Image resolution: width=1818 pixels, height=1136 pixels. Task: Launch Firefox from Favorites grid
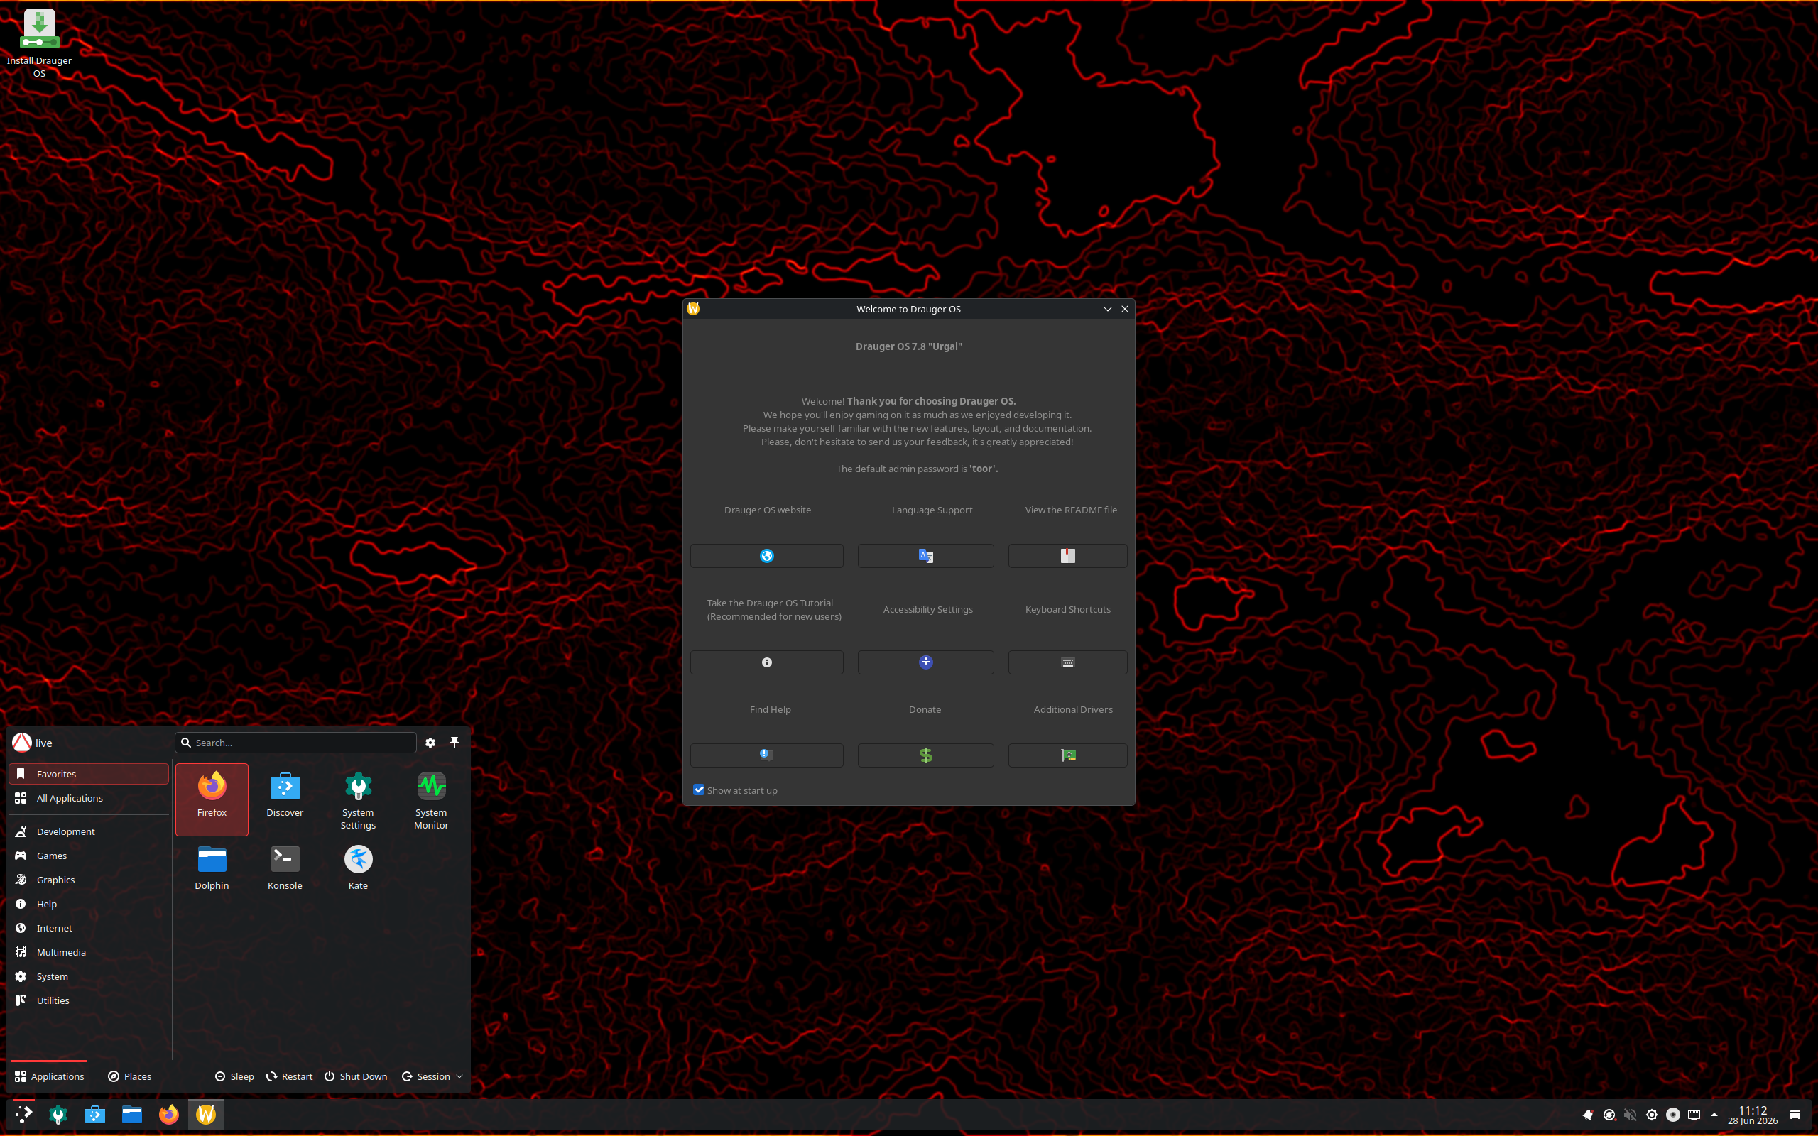pyautogui.click(x=212, y=799)
